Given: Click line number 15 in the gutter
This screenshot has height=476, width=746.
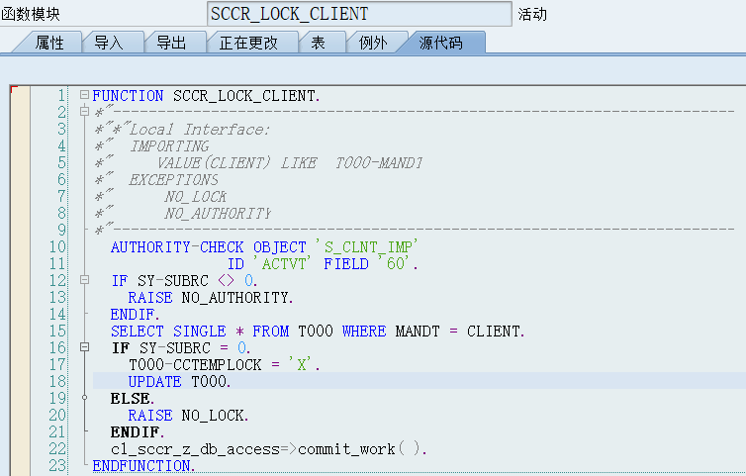Looking at the screenshot, I should [x=57, y=331].
